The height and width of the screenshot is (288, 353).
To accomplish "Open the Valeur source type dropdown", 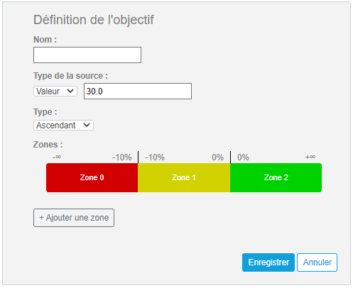I will (55, 91).
